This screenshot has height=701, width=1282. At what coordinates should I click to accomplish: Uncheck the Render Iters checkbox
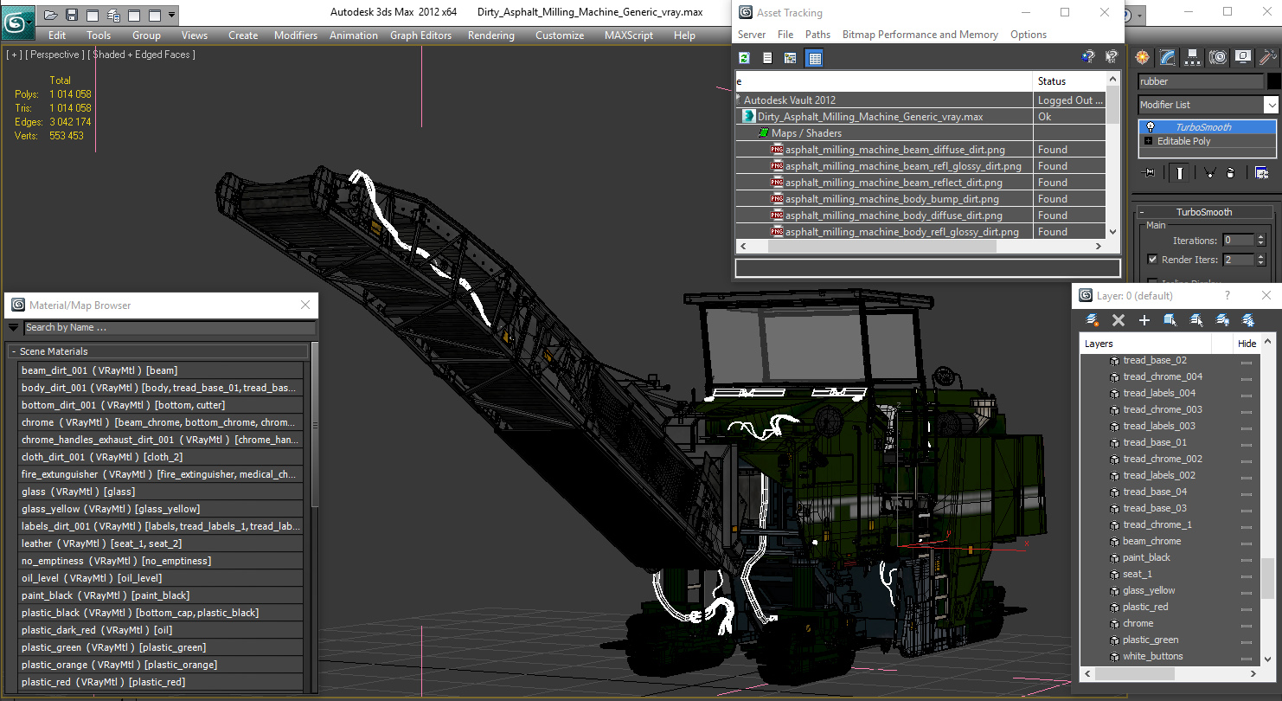(1152, 260)
